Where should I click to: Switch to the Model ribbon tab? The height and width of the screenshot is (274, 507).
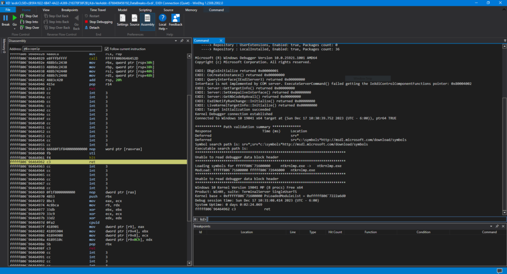[122, 10]
